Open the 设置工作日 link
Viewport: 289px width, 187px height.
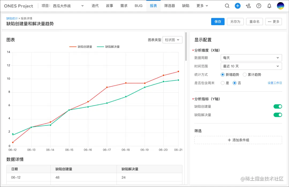click(275, 83)
